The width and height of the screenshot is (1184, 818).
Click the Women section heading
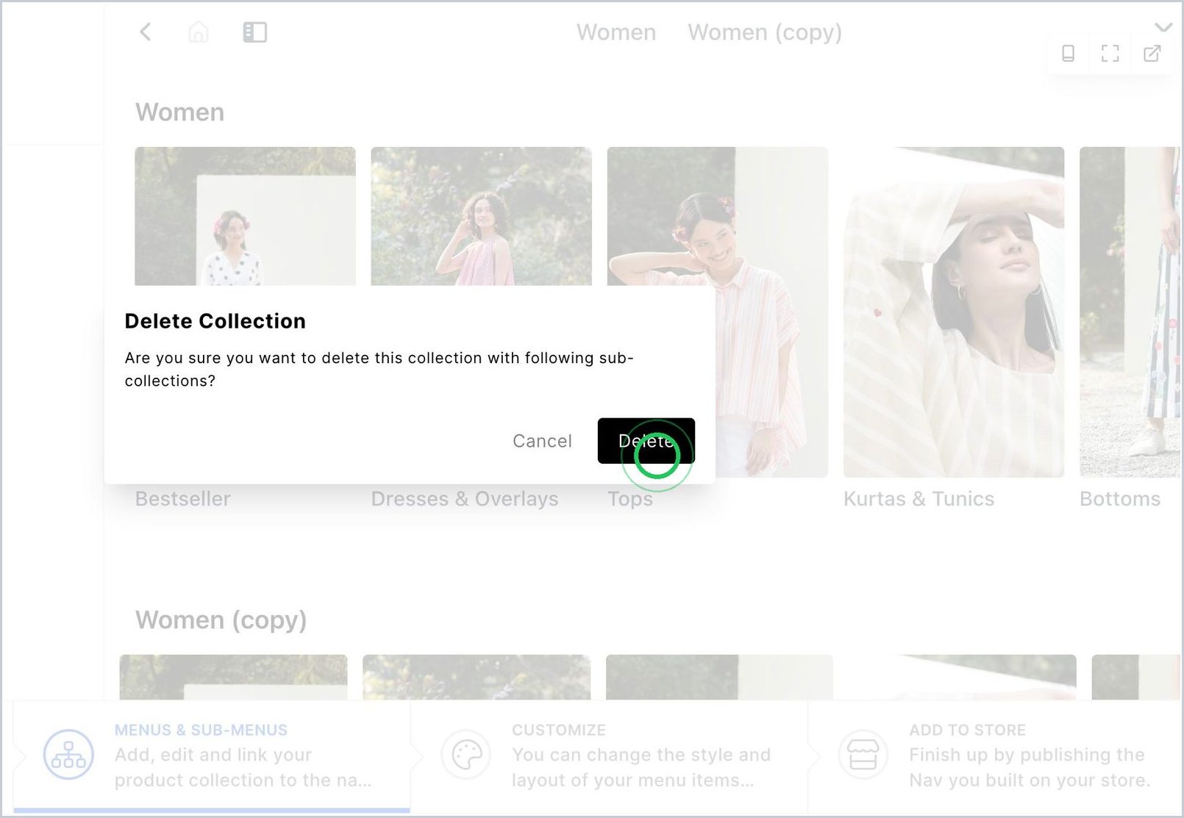(180, 112)
